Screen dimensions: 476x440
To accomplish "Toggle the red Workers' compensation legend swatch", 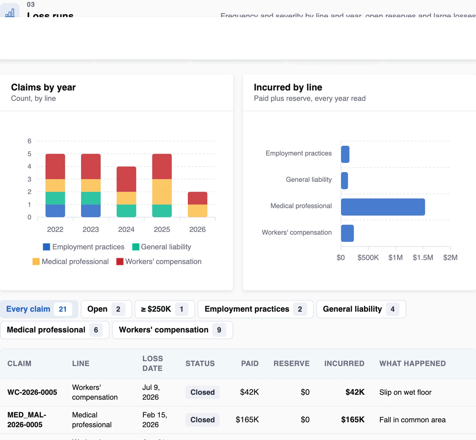I will pyautogui.click(x=120, y=262).
